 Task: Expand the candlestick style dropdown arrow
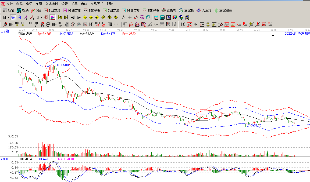pos(41,17)
